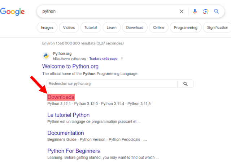Image resolution: width=231 pixels, height=164 pixels.
Task: Select the Programming filter chip
Action: [x=186, y=28]
